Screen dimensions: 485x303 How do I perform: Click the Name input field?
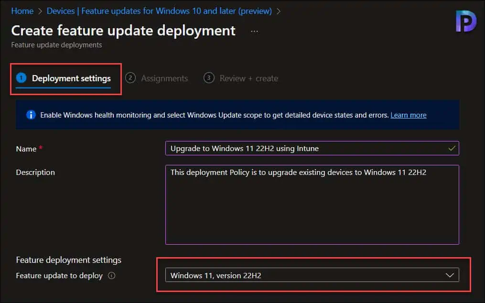click(312, 148)
